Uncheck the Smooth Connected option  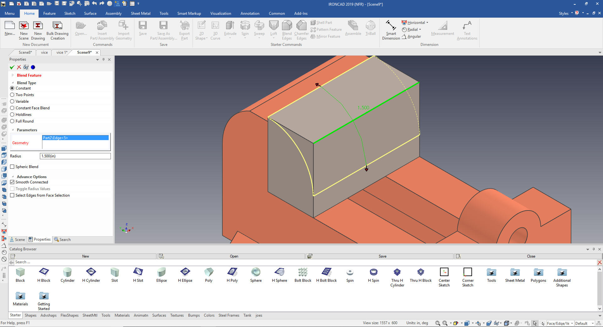click(x=12, y=182)
